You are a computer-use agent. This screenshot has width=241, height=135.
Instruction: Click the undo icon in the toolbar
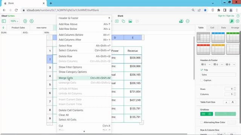[x=25, y=21]
